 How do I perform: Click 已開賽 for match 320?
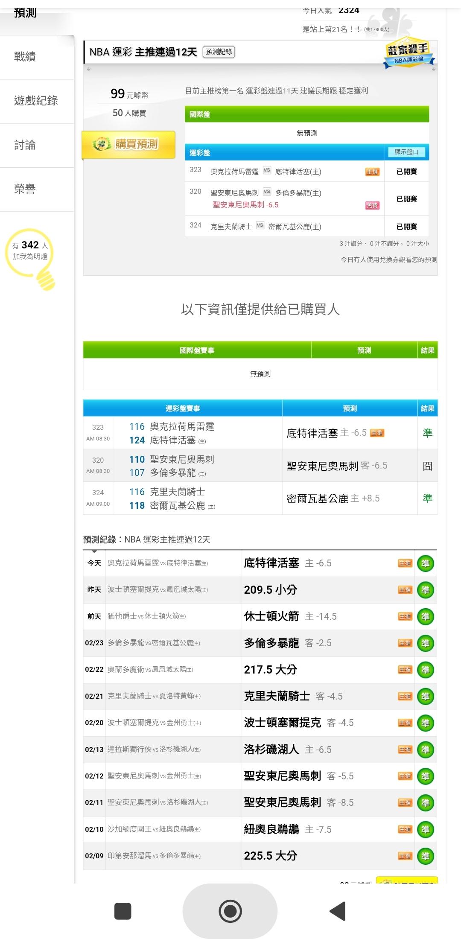(x=406, y=199)
